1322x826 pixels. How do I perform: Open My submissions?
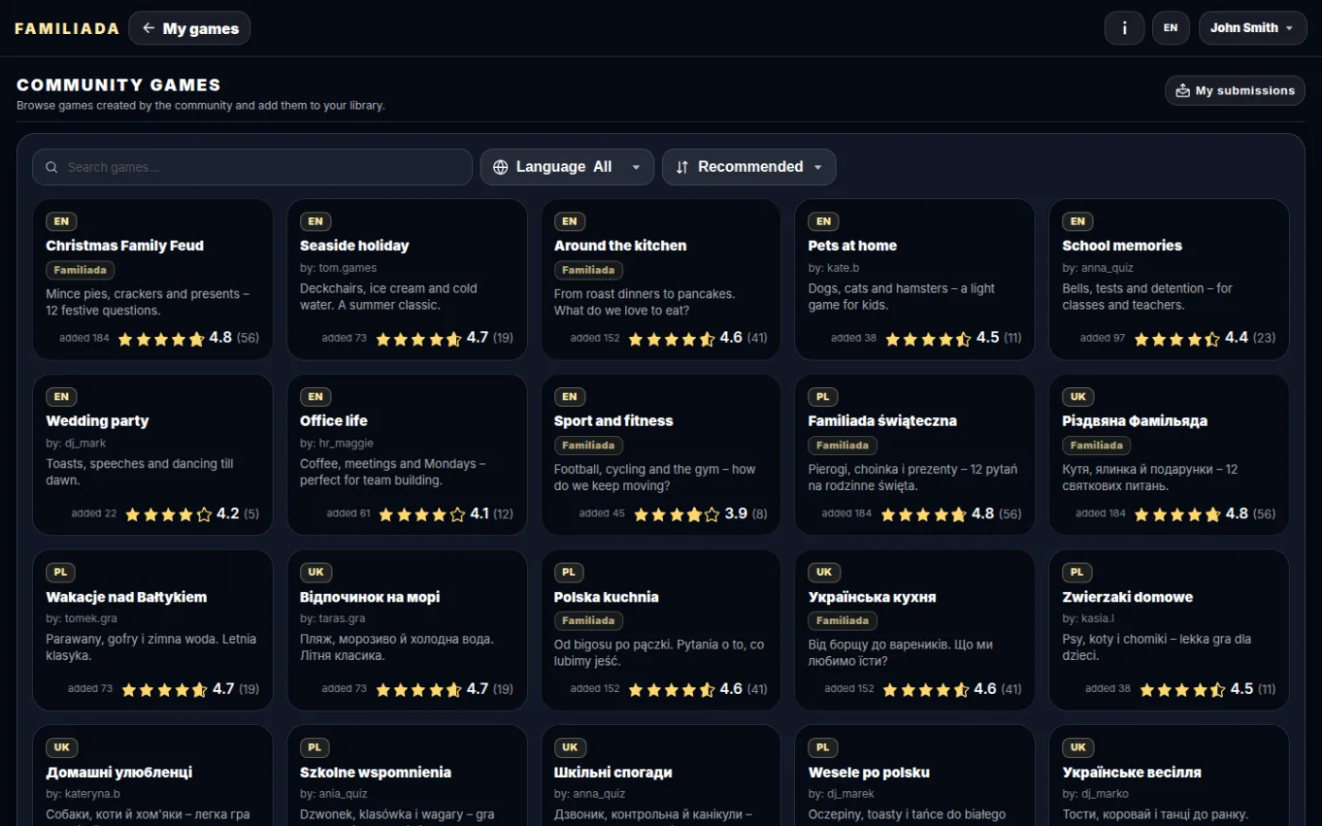(1235, 91)
